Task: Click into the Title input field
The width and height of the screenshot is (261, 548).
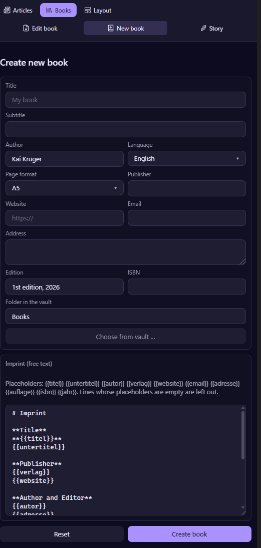Action: click(125, 100)
